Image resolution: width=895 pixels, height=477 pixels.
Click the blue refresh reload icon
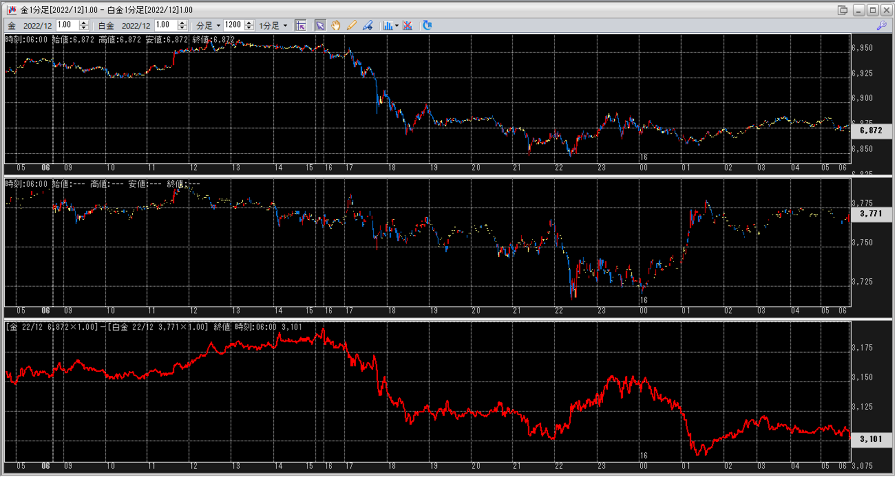point(427,26)
